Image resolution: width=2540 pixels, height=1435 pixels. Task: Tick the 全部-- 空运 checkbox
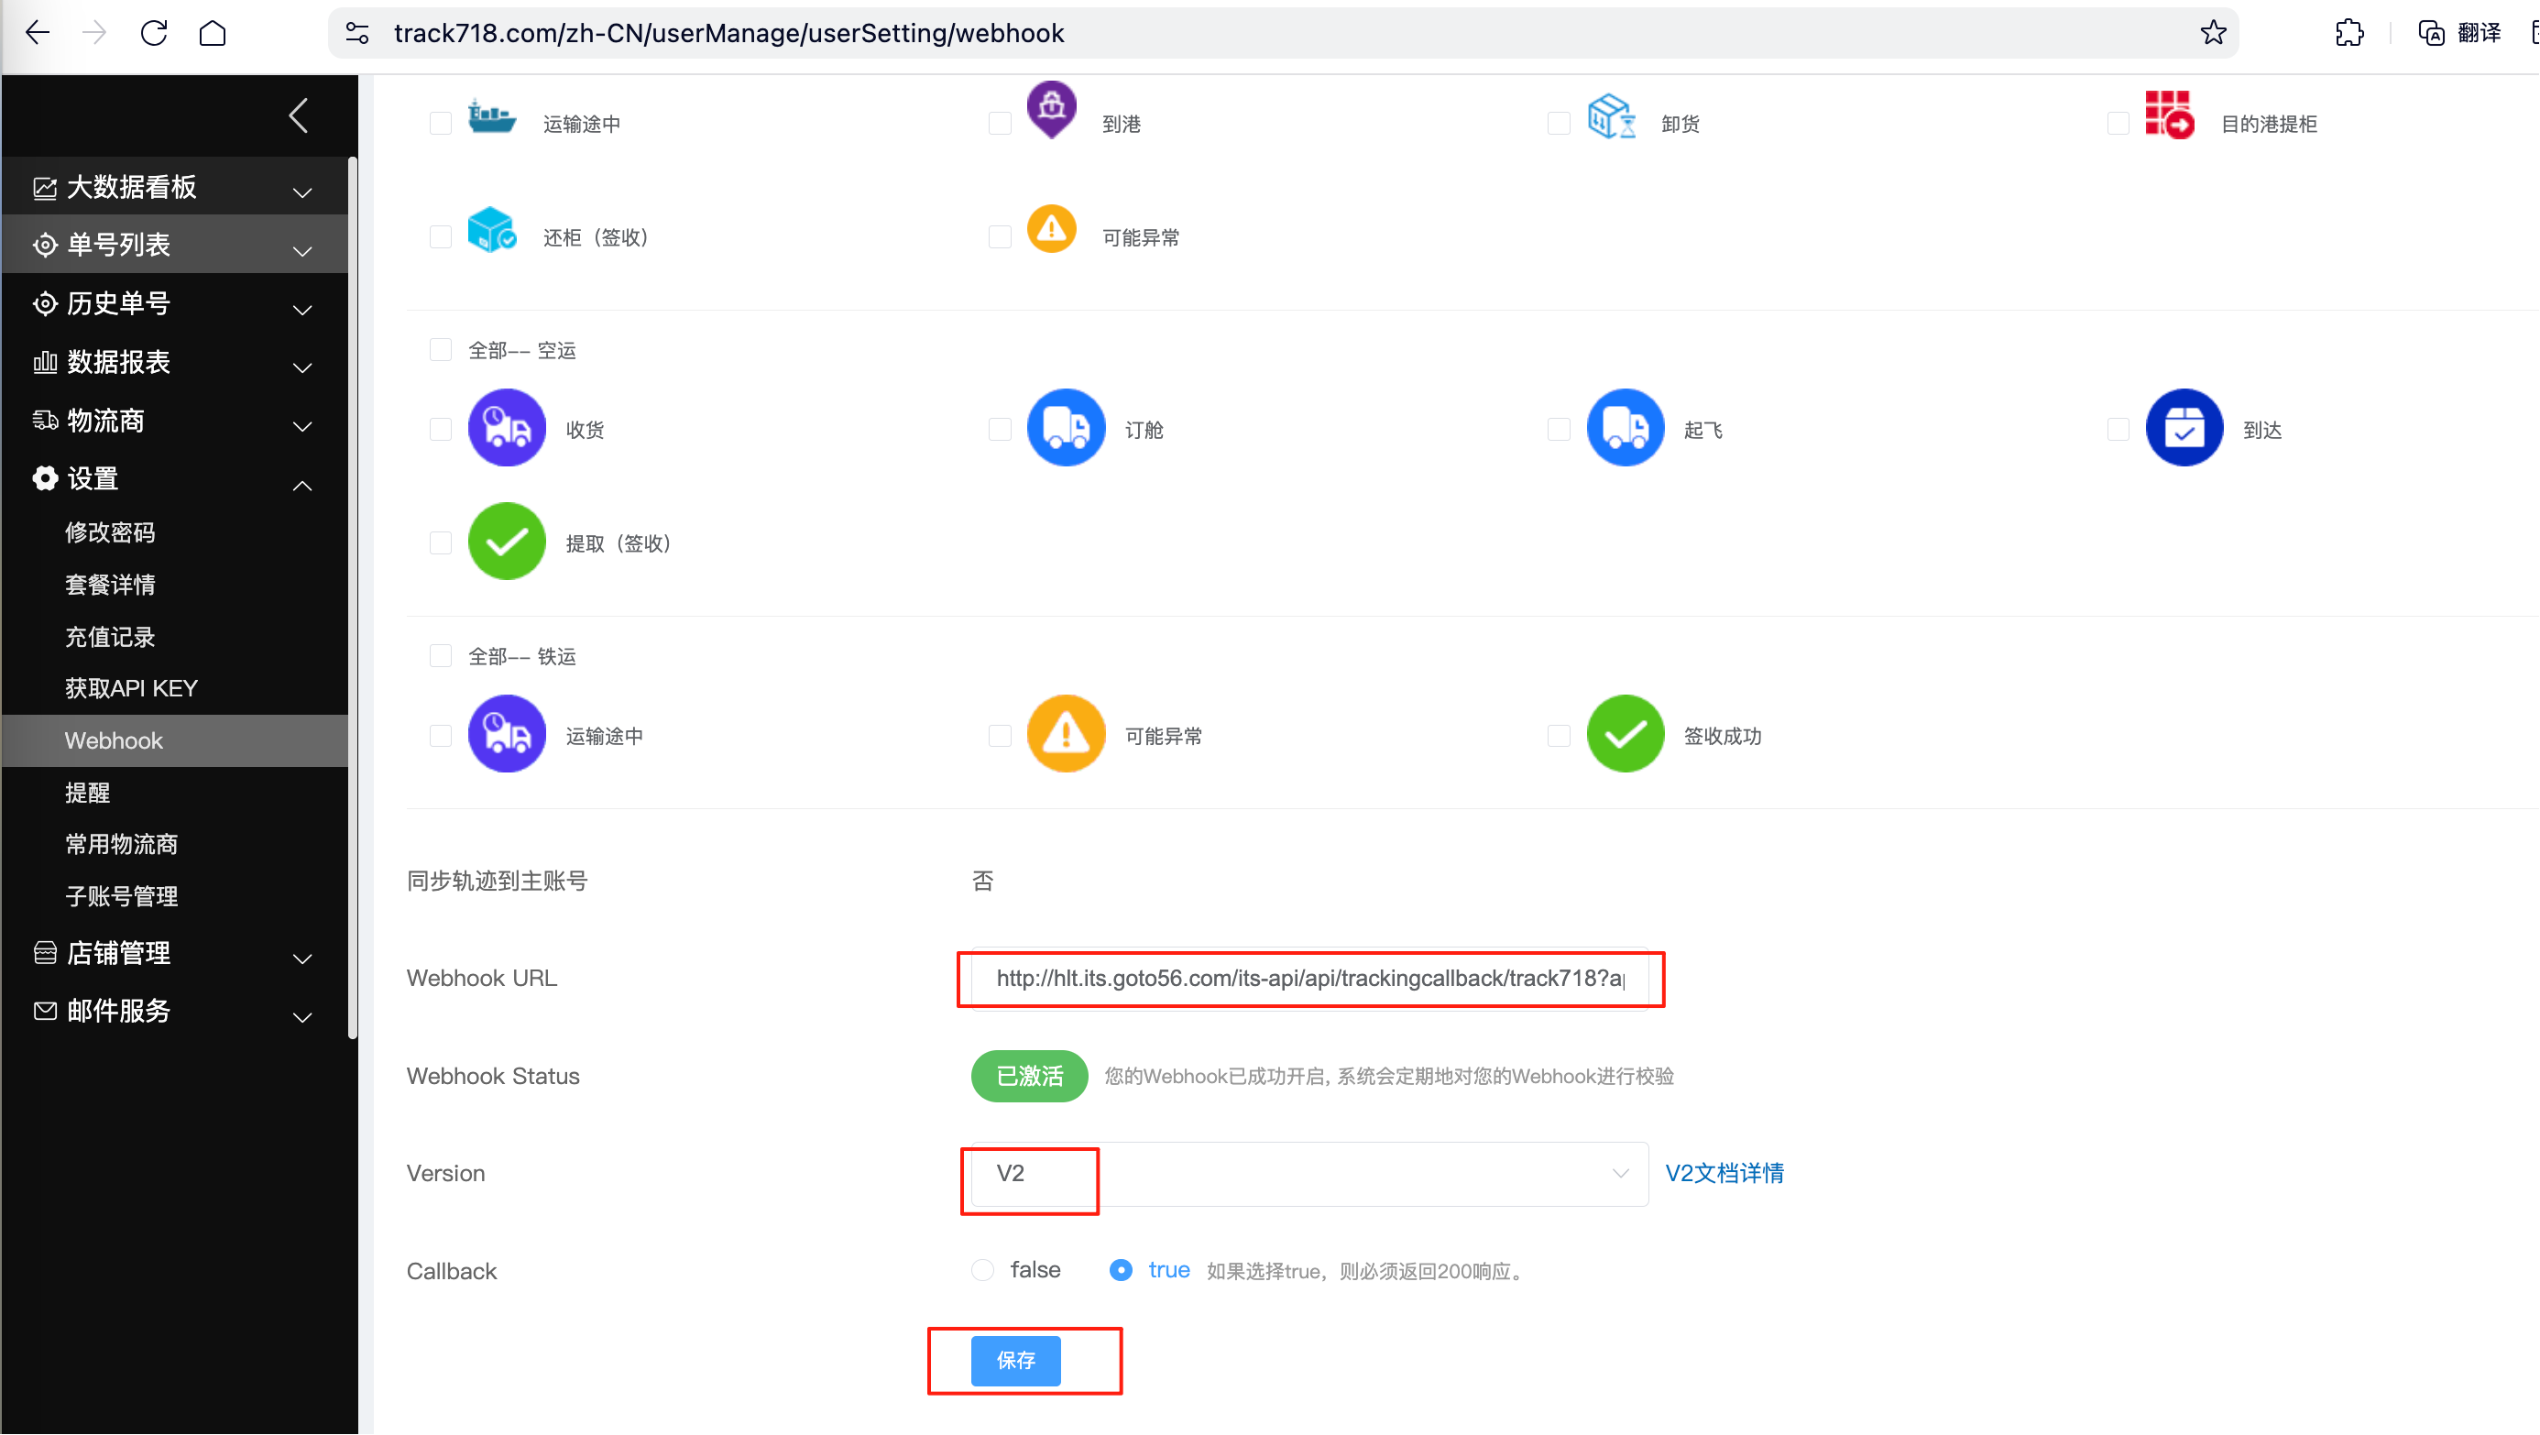[441, 350]
